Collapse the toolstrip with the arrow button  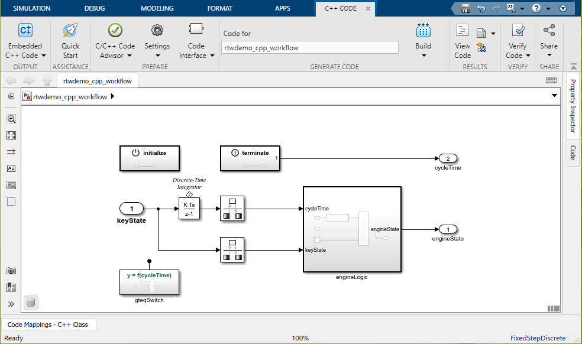[x=574, y=66]
